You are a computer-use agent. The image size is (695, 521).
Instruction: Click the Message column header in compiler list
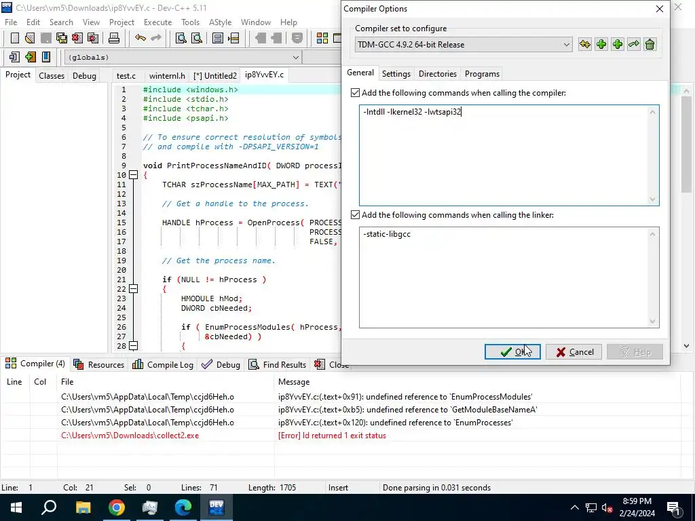click(x=477, y=382)
